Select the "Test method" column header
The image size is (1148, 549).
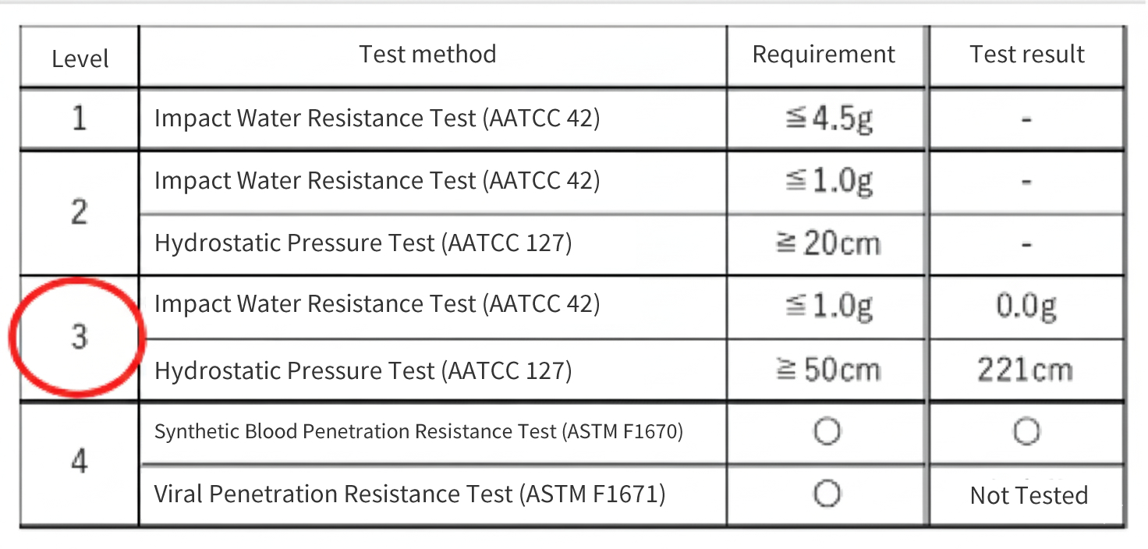427,54
